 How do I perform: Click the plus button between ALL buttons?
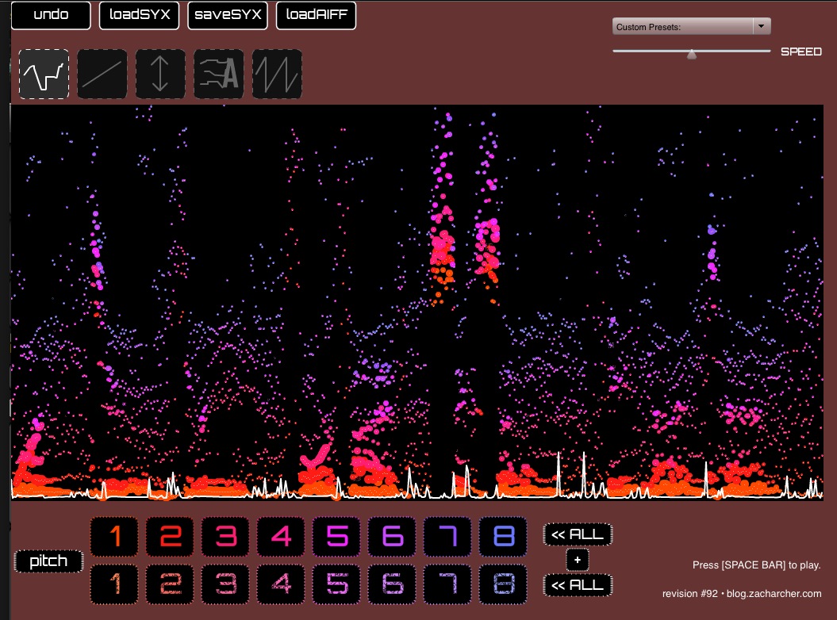[x=578, y=560]
